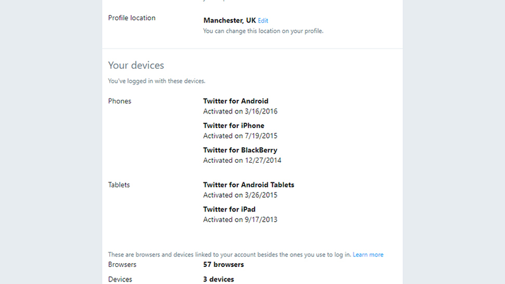Click the Devices label
Viewport: 505px width, 284px height.
[120, 280]
